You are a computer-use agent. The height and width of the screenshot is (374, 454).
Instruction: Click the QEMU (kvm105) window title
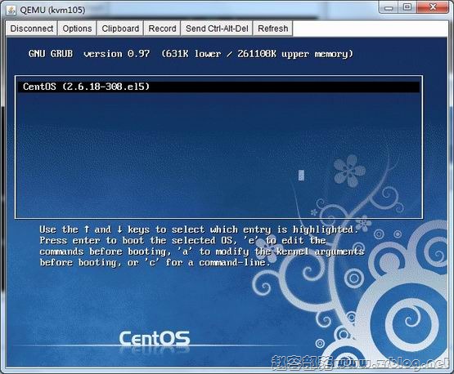tap(52, 10)
